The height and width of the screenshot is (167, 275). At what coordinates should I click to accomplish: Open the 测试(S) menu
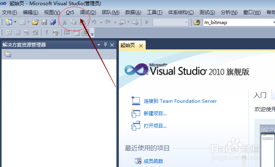(x=207, y=12)
